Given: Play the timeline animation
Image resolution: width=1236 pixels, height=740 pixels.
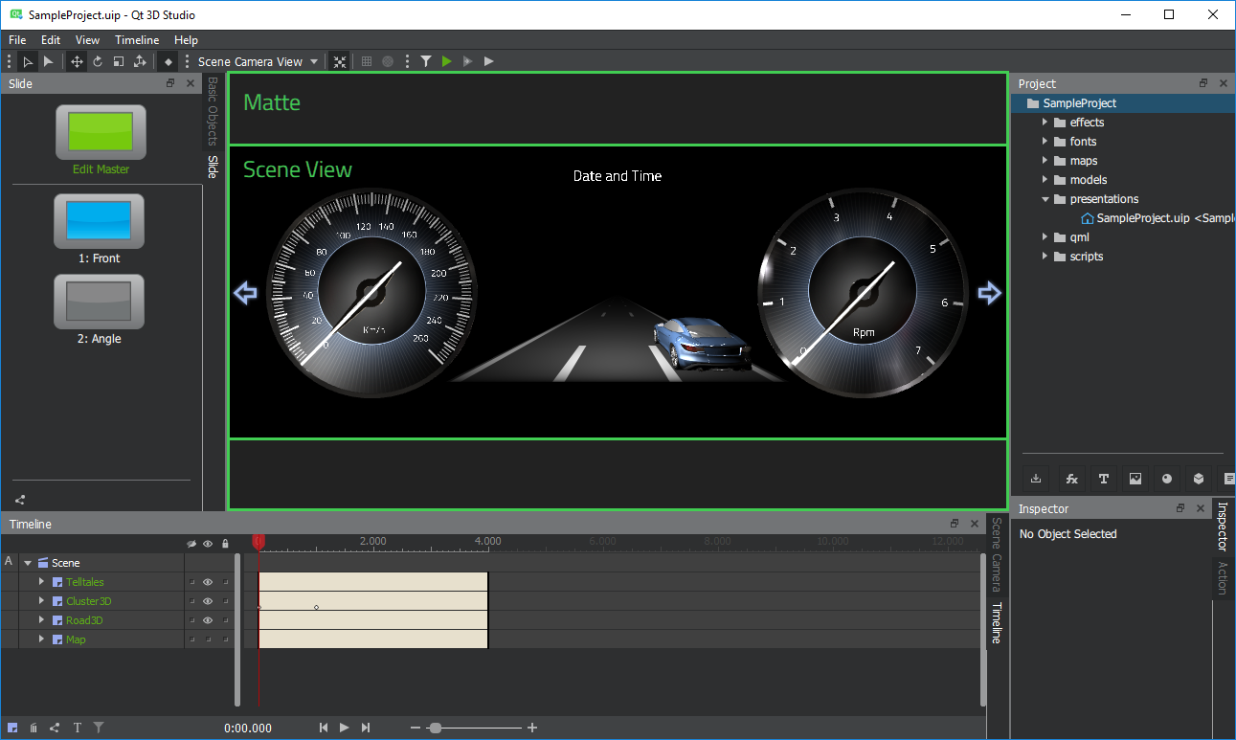Looking at the screenshot, I should tap(345, 729).
